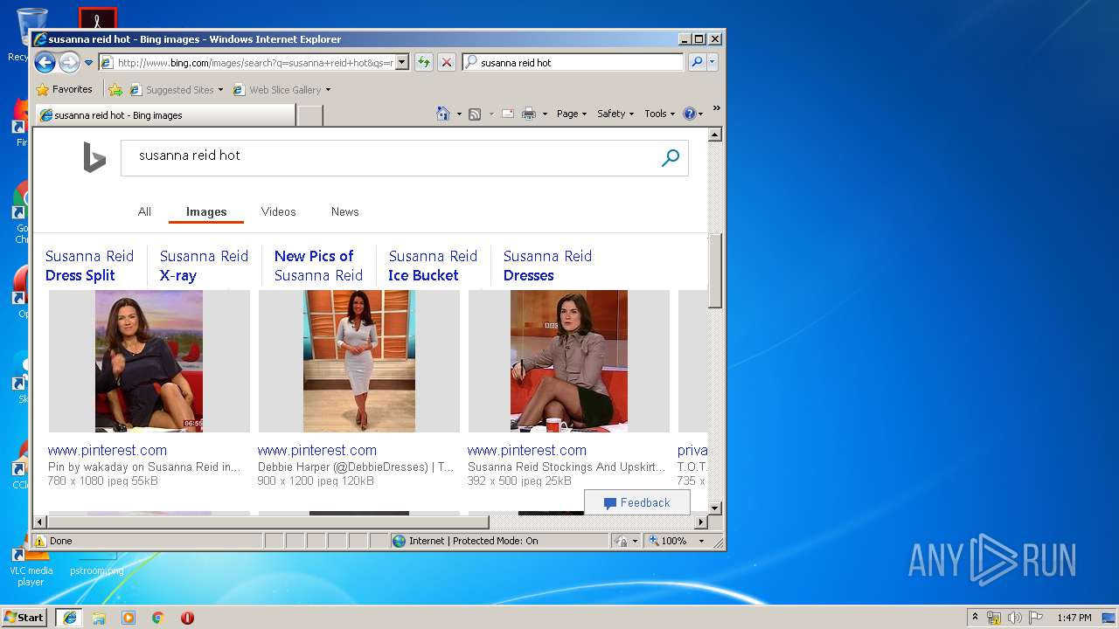Click the Help question mark icon
The image size is (1119, 629).
pos(689,114)
